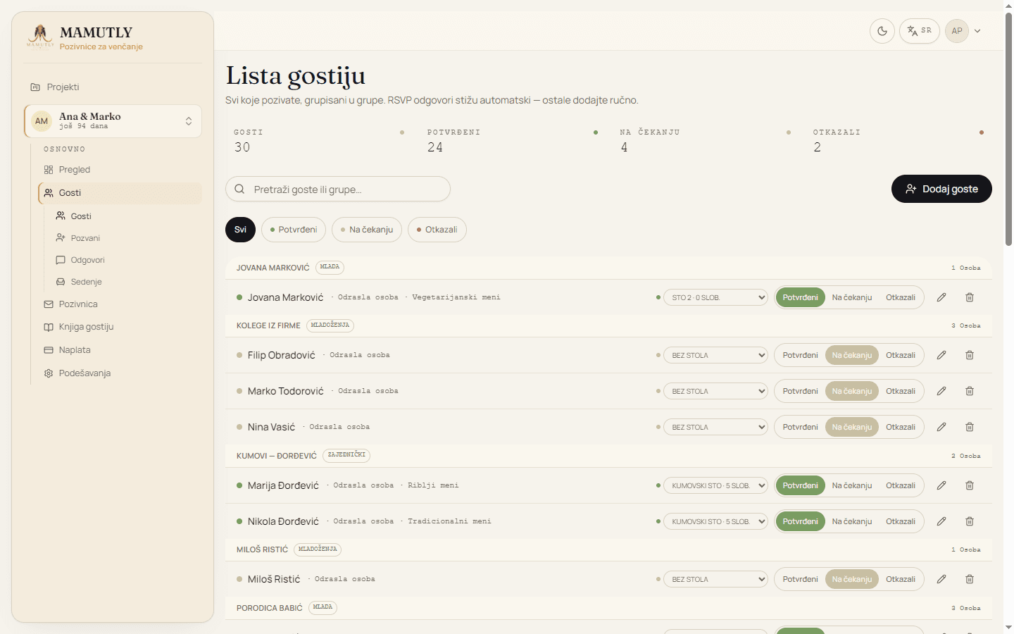
Task: Edit Jovana Marković with pencil icon
Action: pyautogui.click(x=941, y=297)
